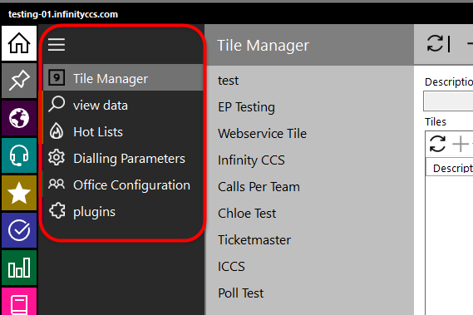The image size is (473, 315).
Task: Select 'Chloe Test' in the list
Action: coord(309,213)
